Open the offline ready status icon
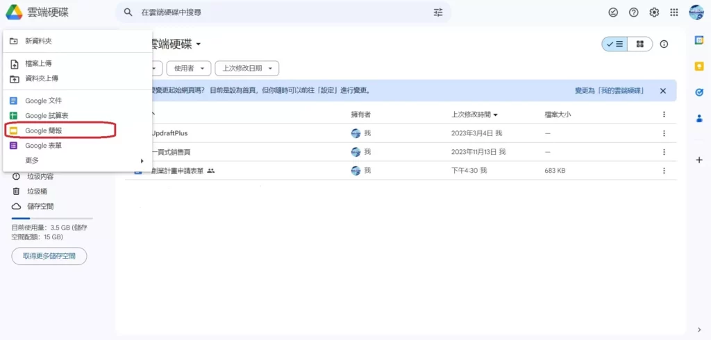The height and width of the screenshot is (340, 711). coord(613,12)
